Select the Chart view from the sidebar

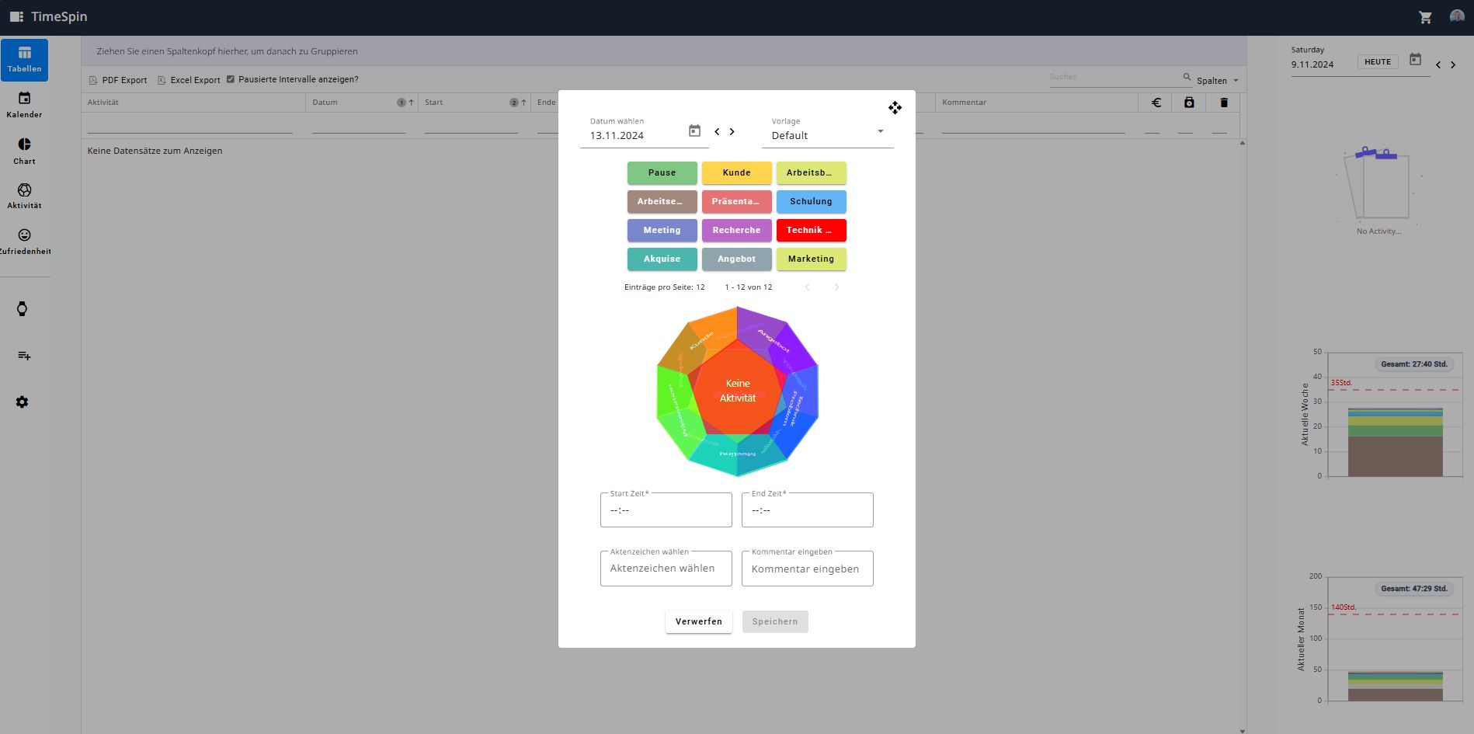[24, 151]
